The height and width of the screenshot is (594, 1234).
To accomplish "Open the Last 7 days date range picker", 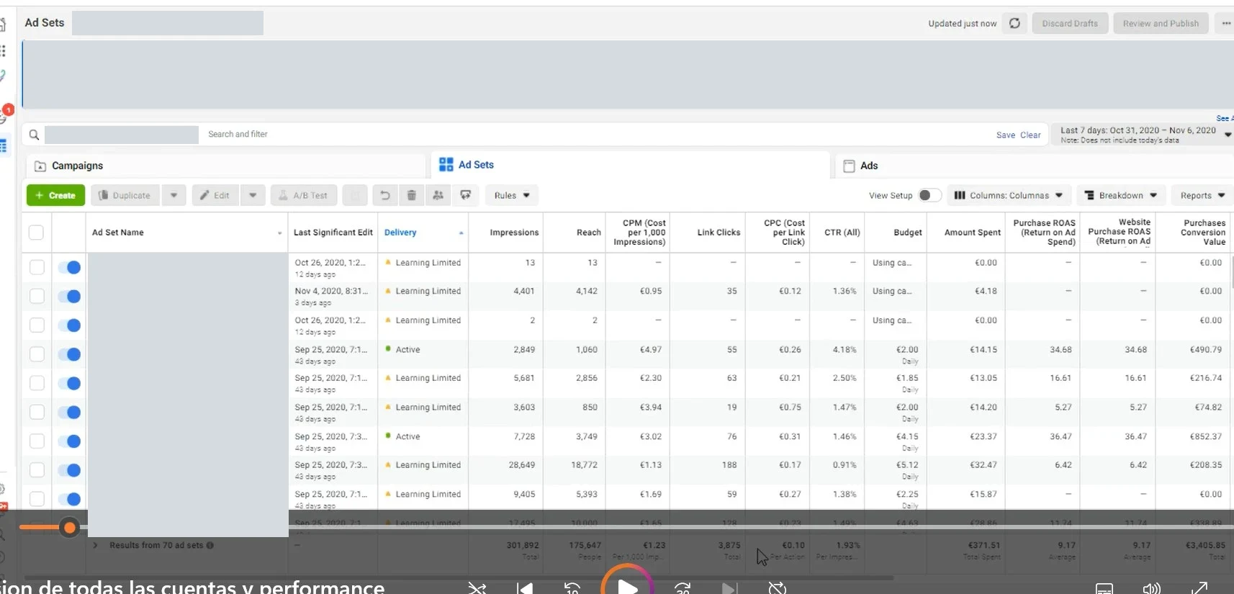I will click(1143, 135).
